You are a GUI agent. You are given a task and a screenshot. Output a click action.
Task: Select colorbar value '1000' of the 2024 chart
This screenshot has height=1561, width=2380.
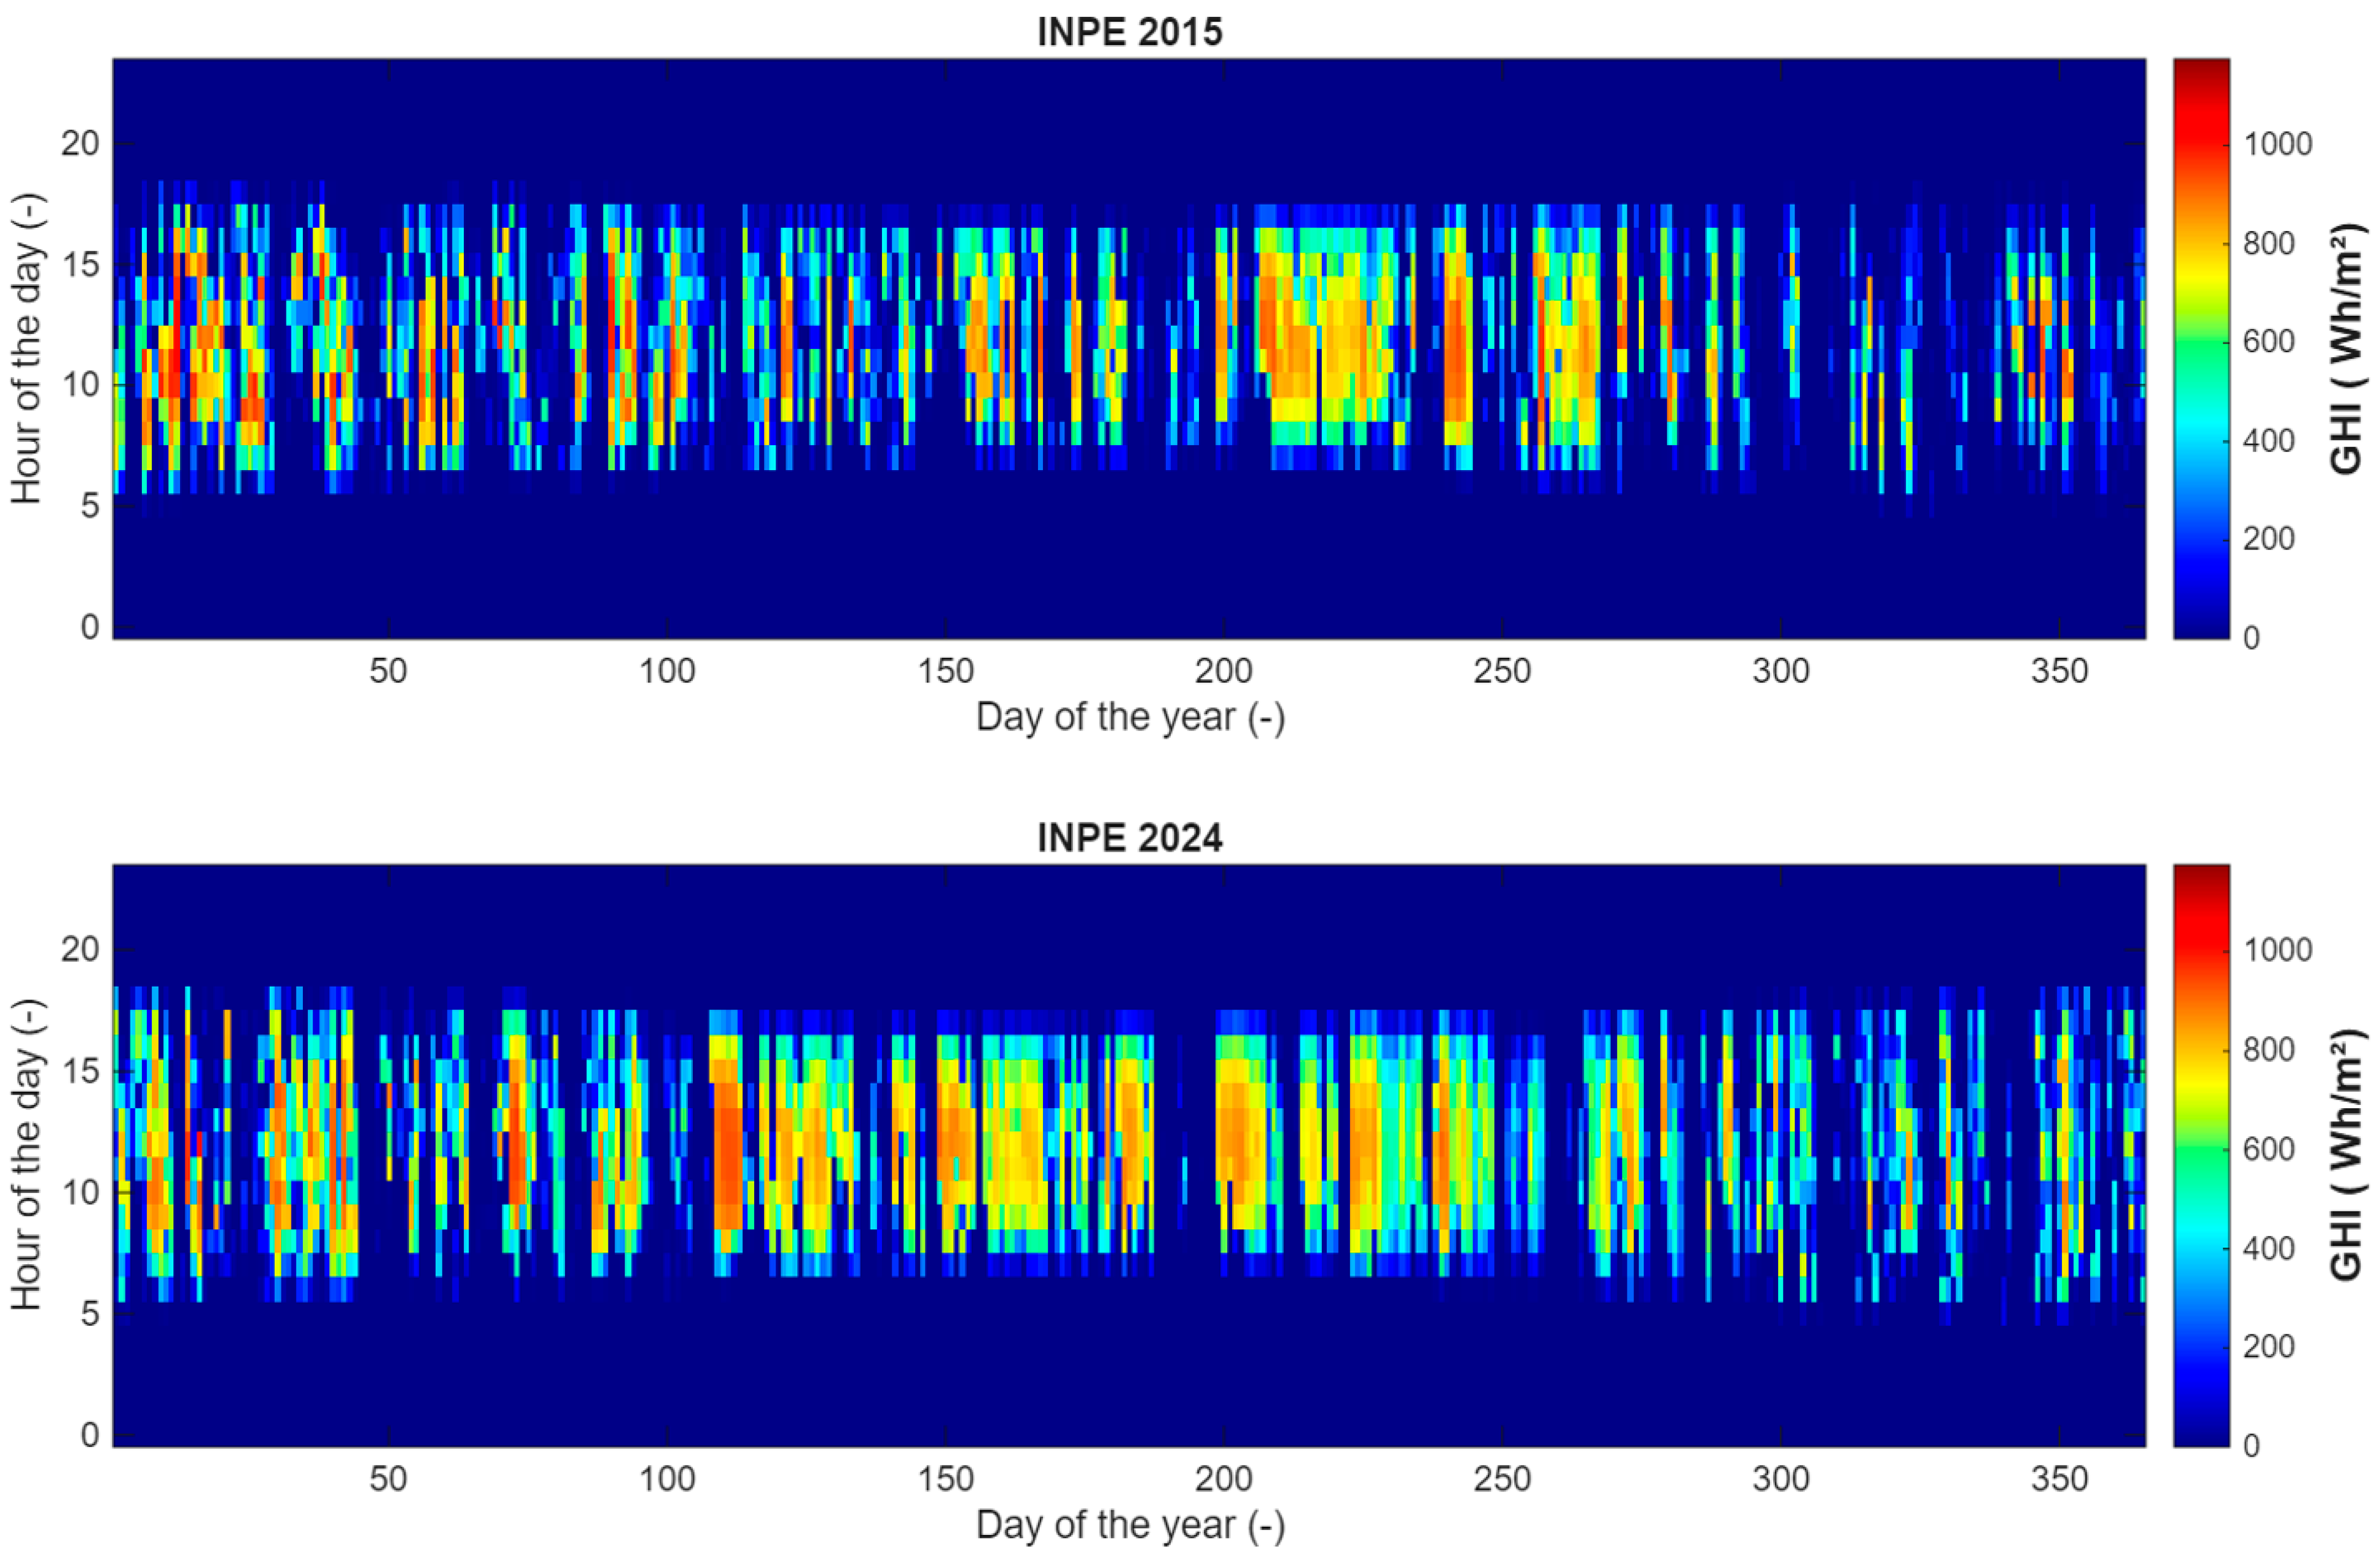click(2278, 951)
